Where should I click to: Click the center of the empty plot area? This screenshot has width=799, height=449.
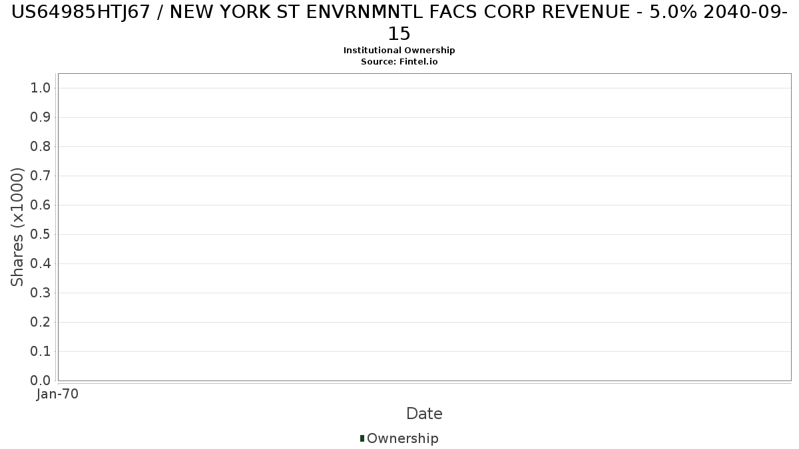pos(424,227)
